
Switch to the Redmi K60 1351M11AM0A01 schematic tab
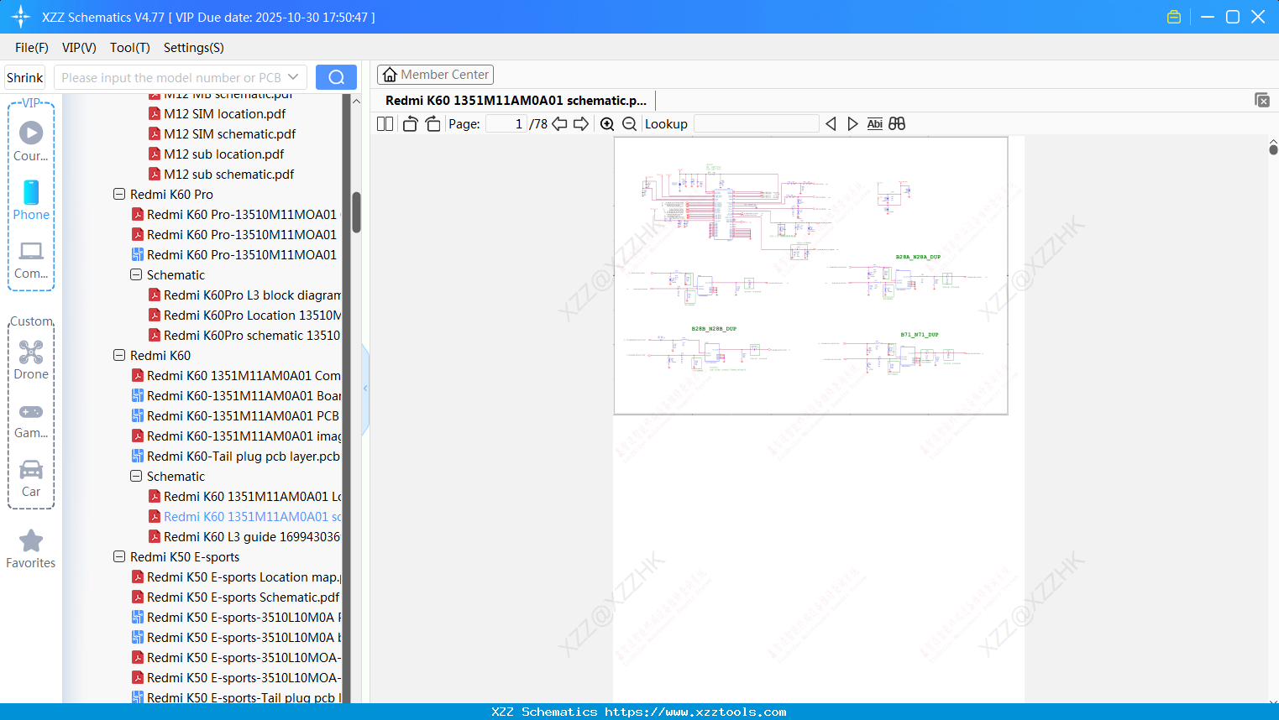512,100
